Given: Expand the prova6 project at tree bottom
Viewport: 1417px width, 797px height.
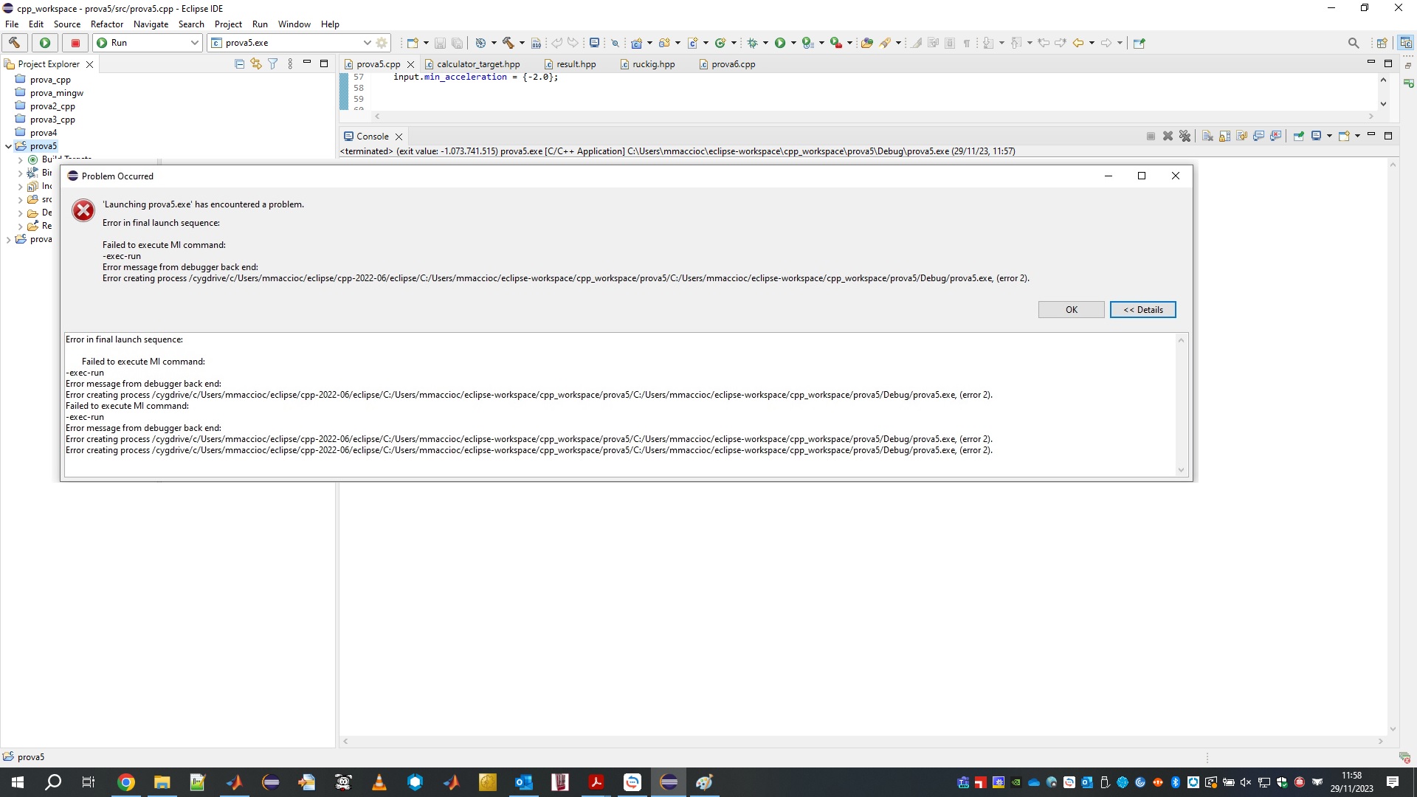Looking at the screenshot, I should point(8,239).
